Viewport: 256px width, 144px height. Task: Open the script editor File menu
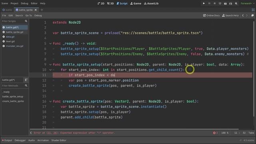pyautogui.click(x=4, y=16)
